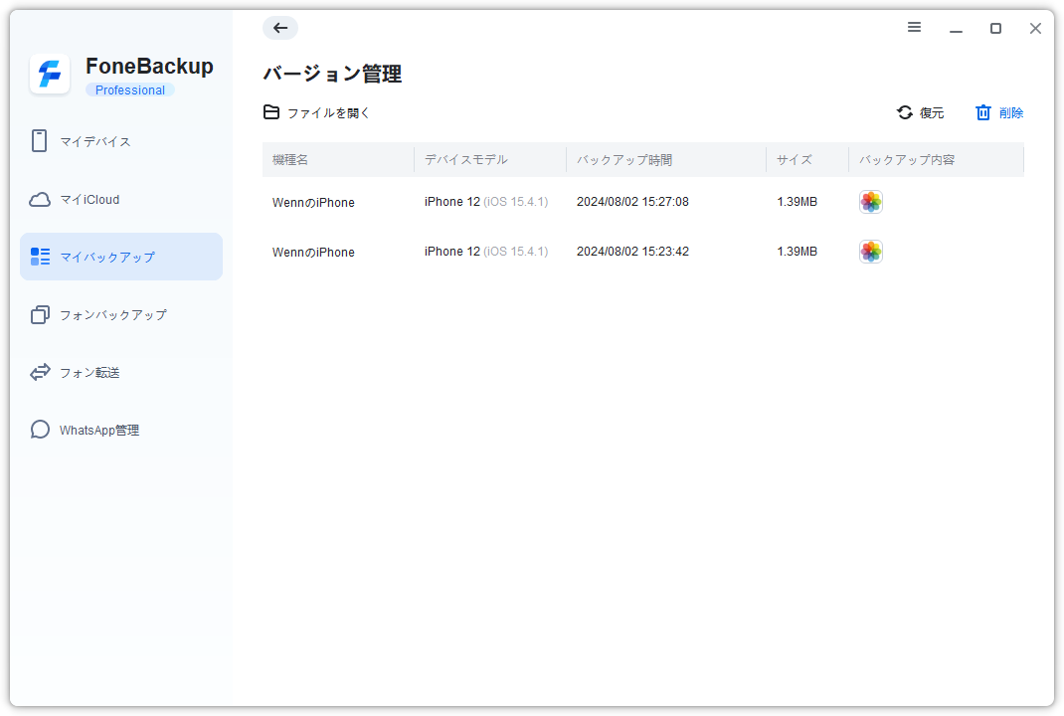
Task: Click the folder icon beside ファイルを開く
Action: [271, 112]
